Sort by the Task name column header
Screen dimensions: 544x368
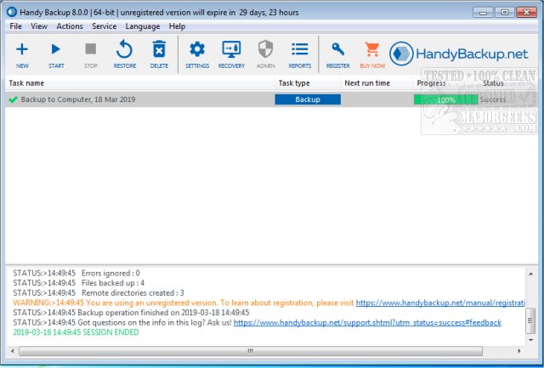(x=139, y=83)
